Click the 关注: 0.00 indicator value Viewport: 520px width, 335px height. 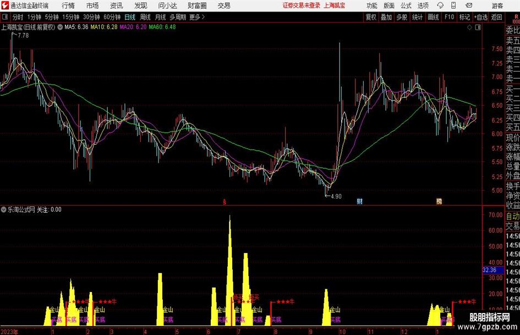point(49,210)
